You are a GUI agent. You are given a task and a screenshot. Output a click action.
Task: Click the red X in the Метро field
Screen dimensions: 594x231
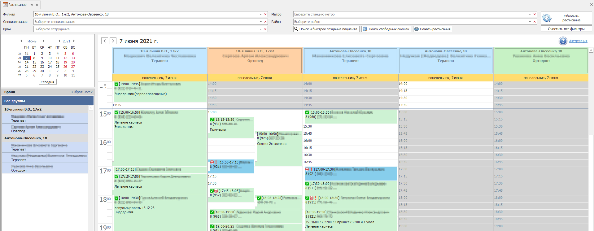click(535, 14)
